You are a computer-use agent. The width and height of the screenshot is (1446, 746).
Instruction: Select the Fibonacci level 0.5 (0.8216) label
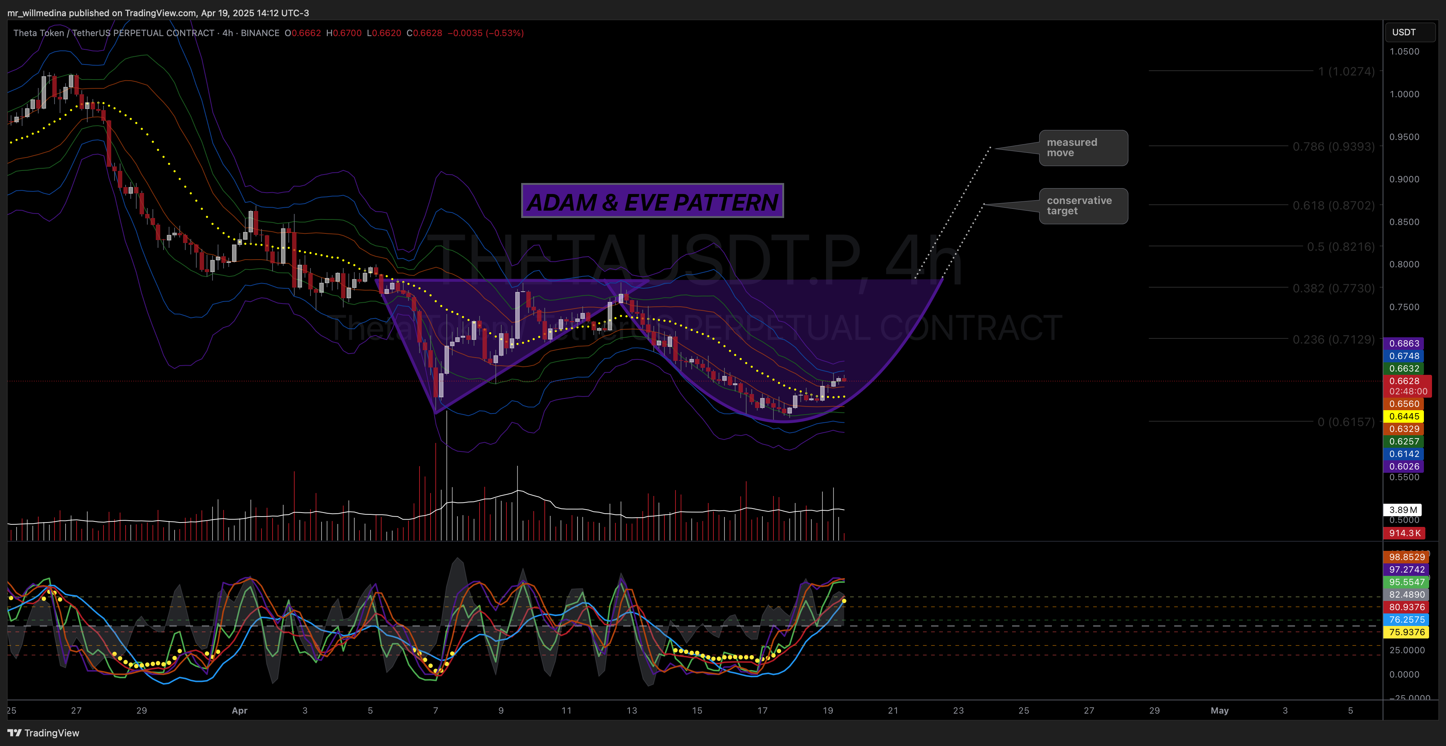point(1341,247)
